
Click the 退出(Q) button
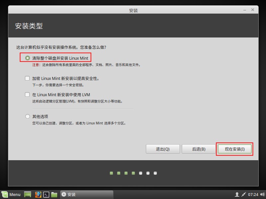[163, 149]
